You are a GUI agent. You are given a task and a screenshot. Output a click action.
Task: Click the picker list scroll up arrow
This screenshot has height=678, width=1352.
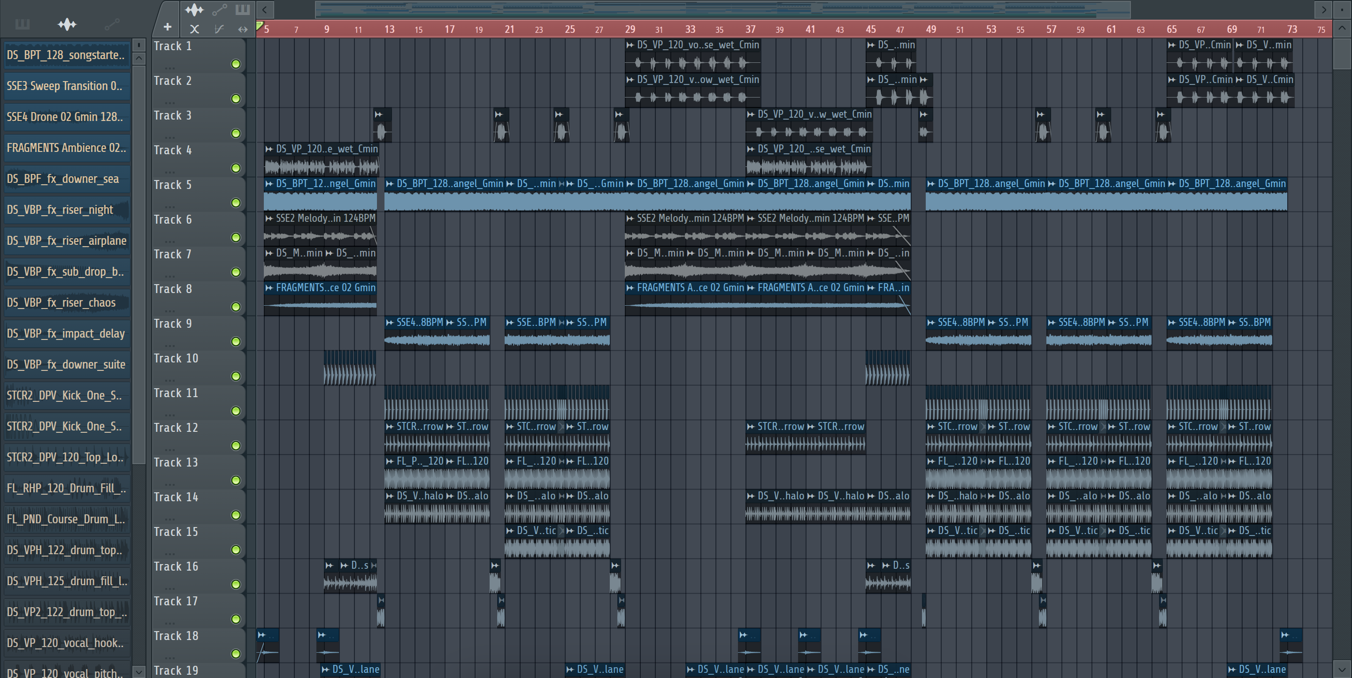click(138, 58)
